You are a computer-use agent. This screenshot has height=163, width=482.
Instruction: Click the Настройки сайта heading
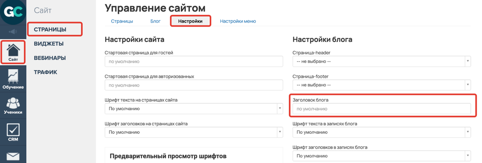pyautogui.click(x=135, y=40)
